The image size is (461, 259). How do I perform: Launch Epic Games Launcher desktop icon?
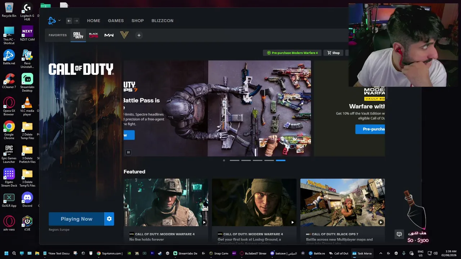pyautogui.click(x=9, y=154)
